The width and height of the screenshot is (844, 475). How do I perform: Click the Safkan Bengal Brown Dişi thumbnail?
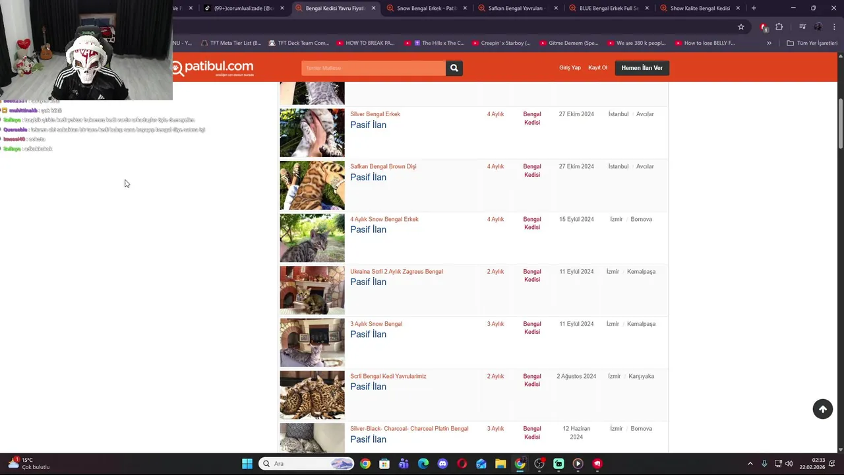pyautogui.click(x=312, y=185)
